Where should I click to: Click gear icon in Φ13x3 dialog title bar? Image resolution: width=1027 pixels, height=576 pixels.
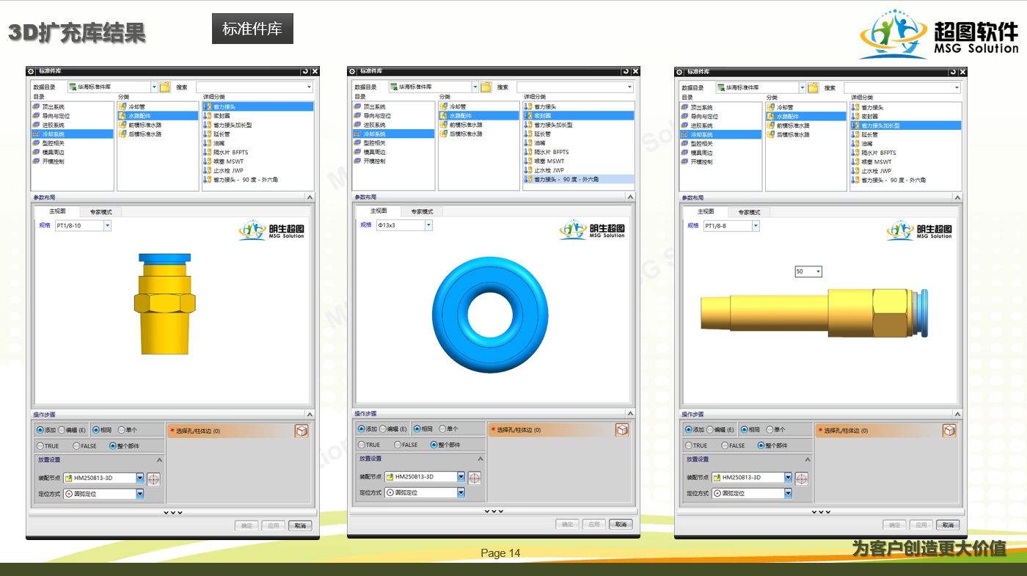pyautogui.click(x=352, y=71)
